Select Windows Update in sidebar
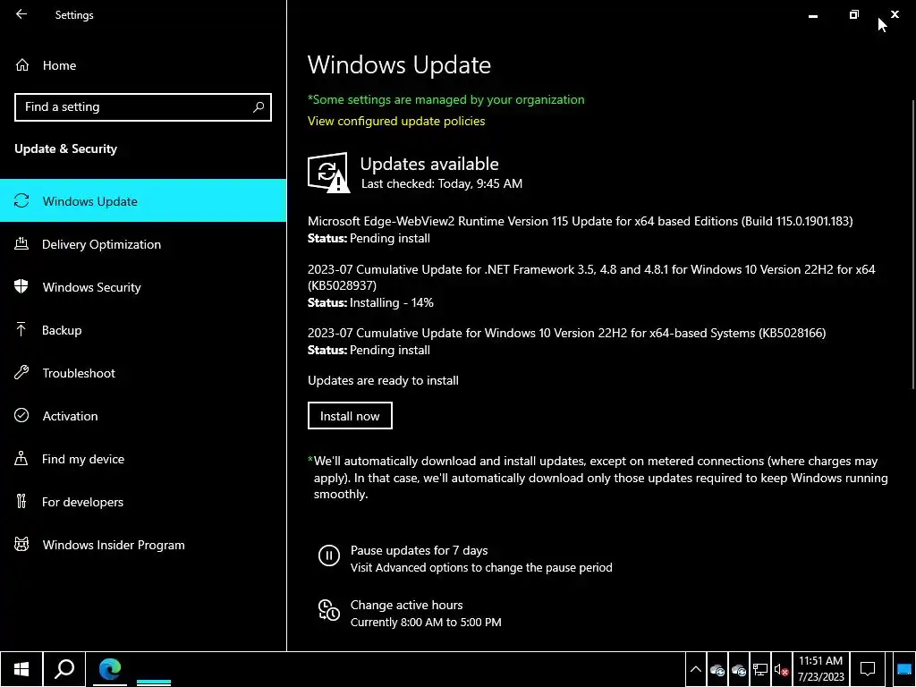Screen dimensions: 916x687 [143, 201]
